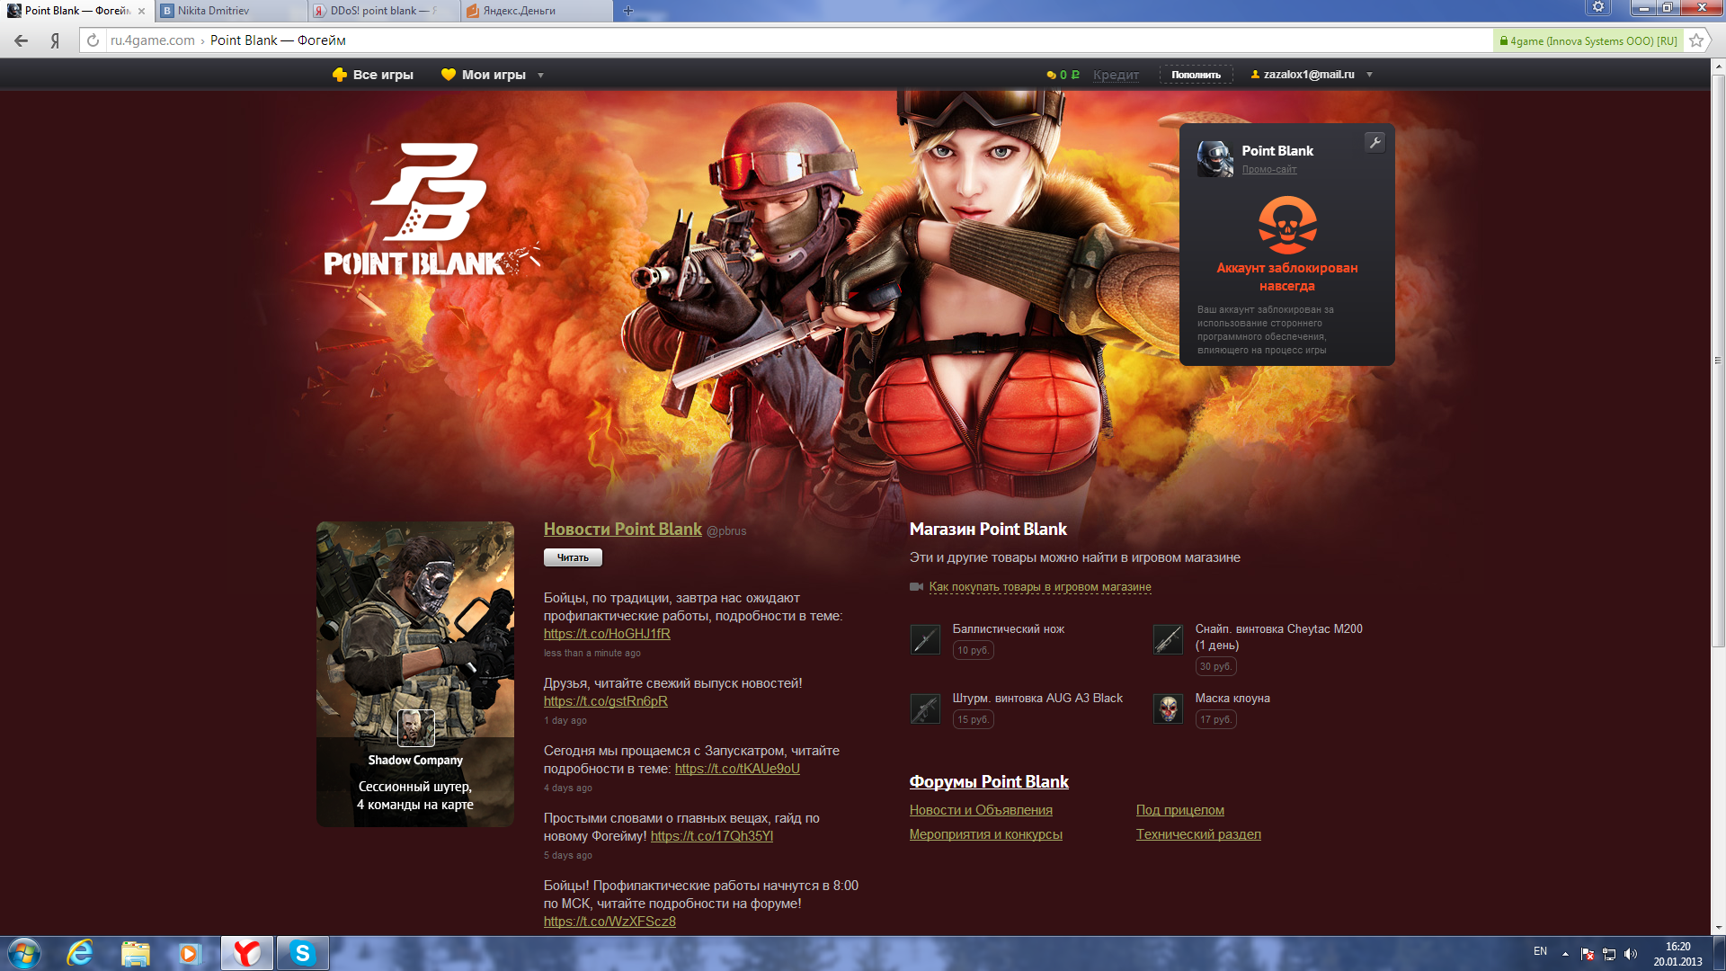Switch to the Nikita Dmitriev tab

[x=230, y=11]
